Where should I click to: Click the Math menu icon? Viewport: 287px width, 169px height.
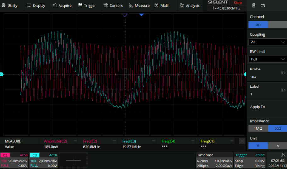coord(157,5)
